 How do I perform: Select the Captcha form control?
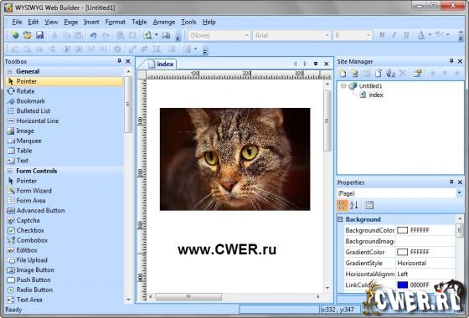click(23, 221)
